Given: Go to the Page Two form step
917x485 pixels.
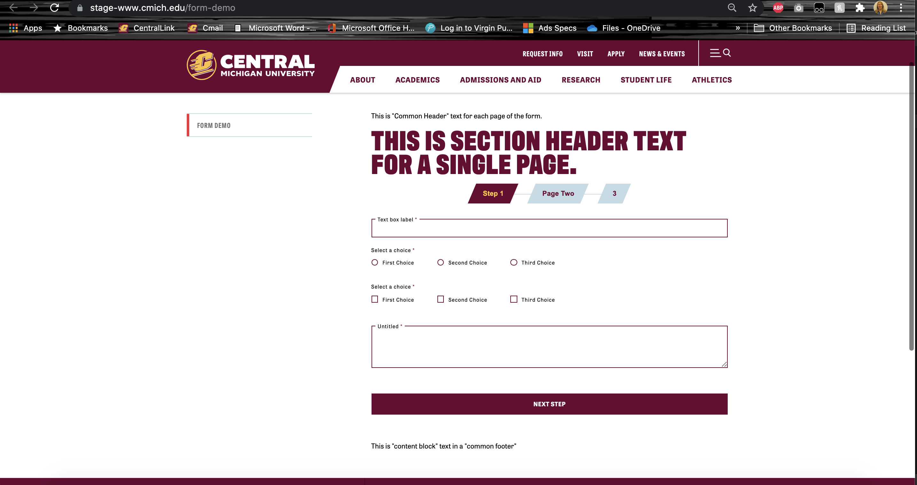Looking at the screenshot, I should (558, 193).
